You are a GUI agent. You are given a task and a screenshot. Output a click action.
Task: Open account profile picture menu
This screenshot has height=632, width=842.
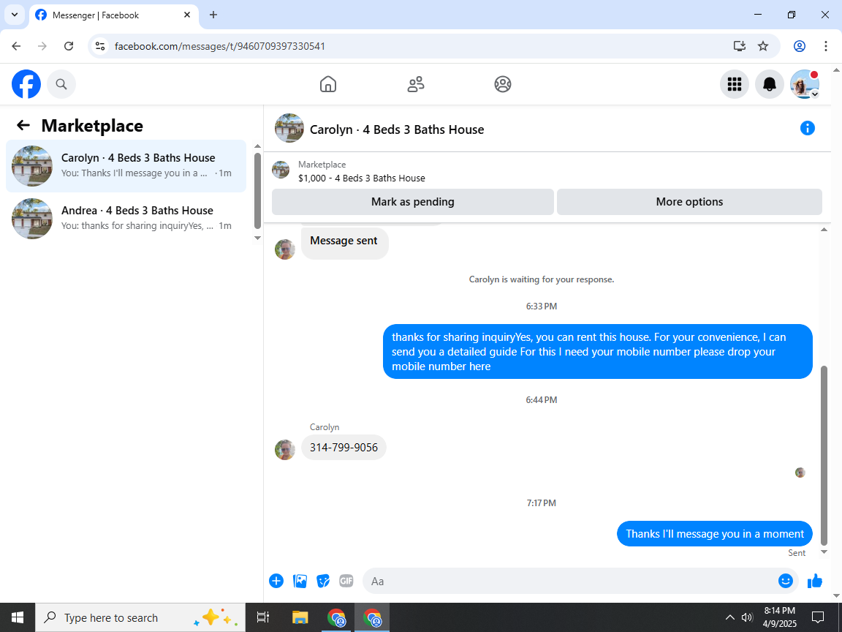(x=805, y=84)
